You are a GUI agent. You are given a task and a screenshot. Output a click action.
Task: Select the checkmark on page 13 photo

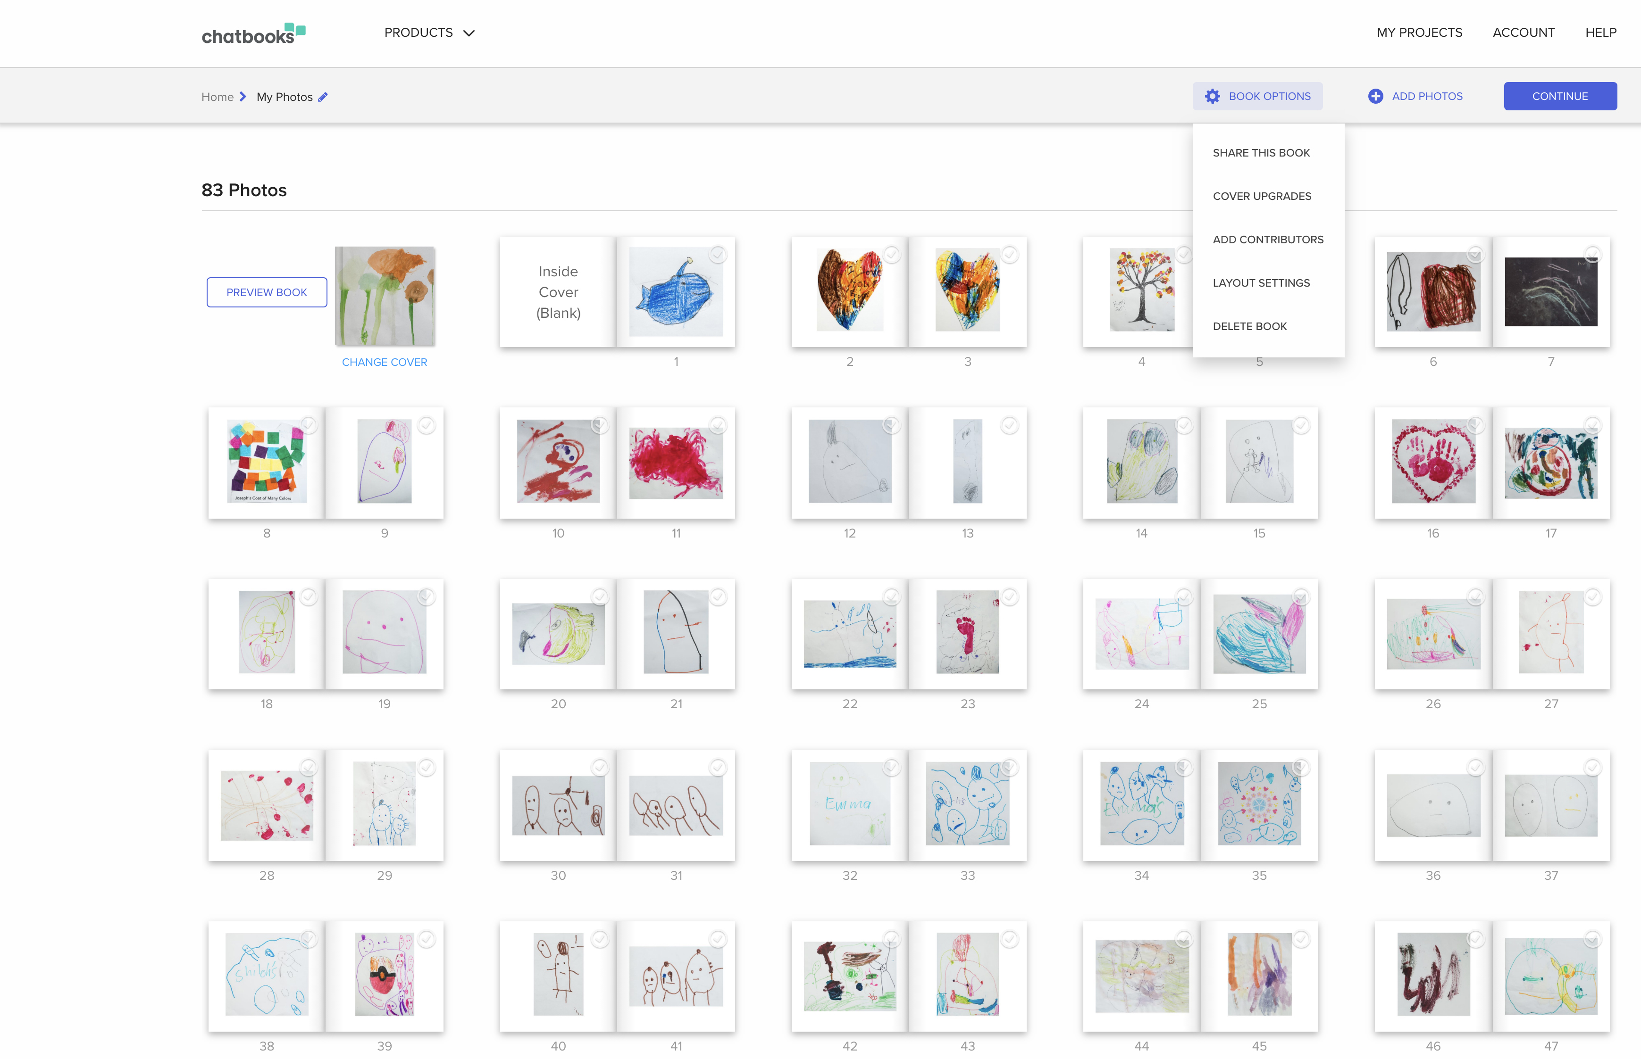tap(1009, 426)
